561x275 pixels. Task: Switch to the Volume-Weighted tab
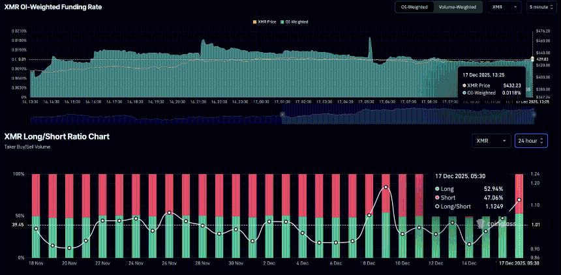pos(457,7)
